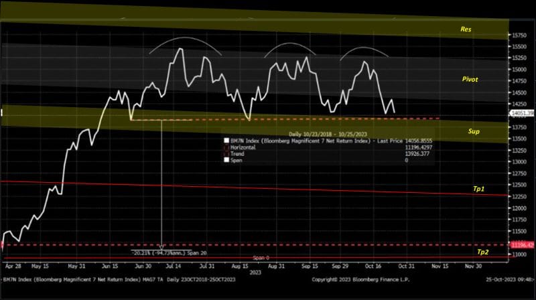Screen dimensions: 536x300
Task: Toggle the Horizontal line legend checkbox
Action: coord(226,147)
